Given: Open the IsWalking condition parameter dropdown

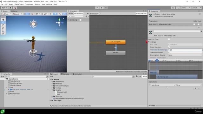Looking at the screenshot, I should click(x=163, y=85).
